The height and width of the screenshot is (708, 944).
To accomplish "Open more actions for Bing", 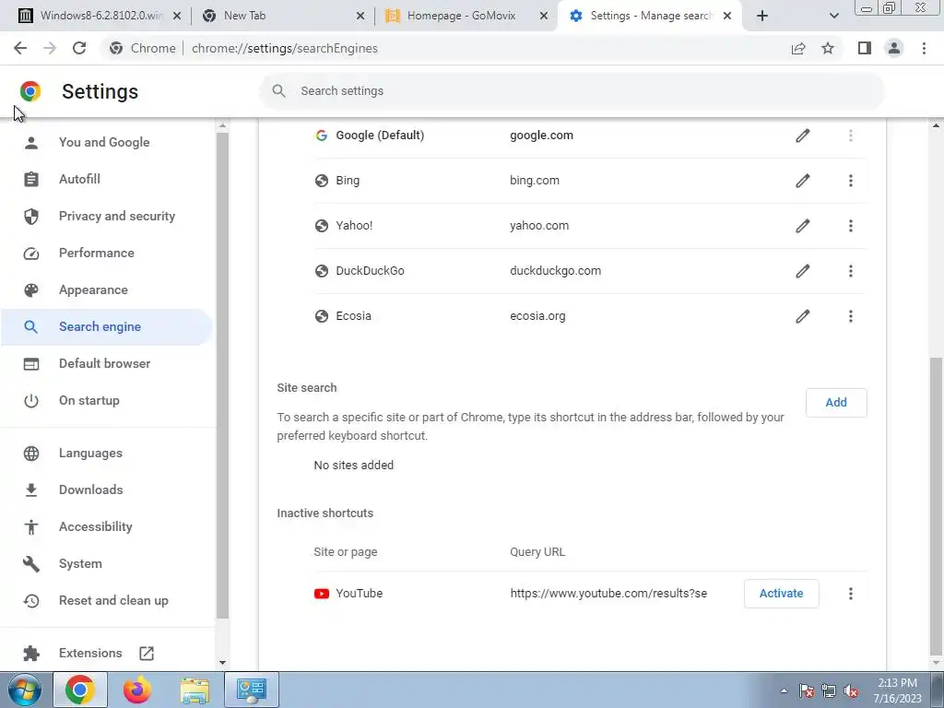I will 851,181.
